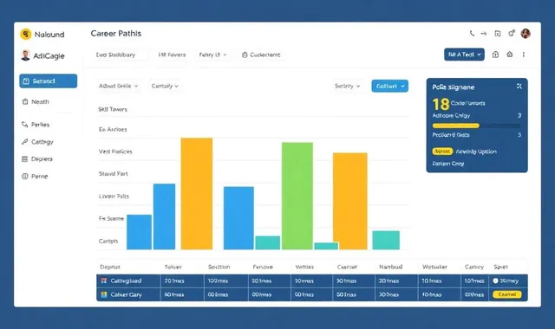Click the right arrow icon in top bar

pos(484,34)
